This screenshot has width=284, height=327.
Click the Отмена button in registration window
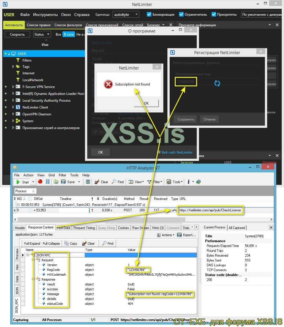click(209, 119)
